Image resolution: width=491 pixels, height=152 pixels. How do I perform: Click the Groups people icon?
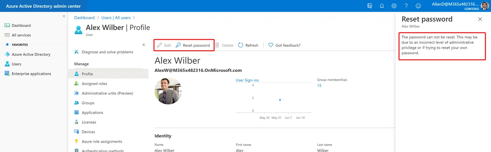pos(76,103)
